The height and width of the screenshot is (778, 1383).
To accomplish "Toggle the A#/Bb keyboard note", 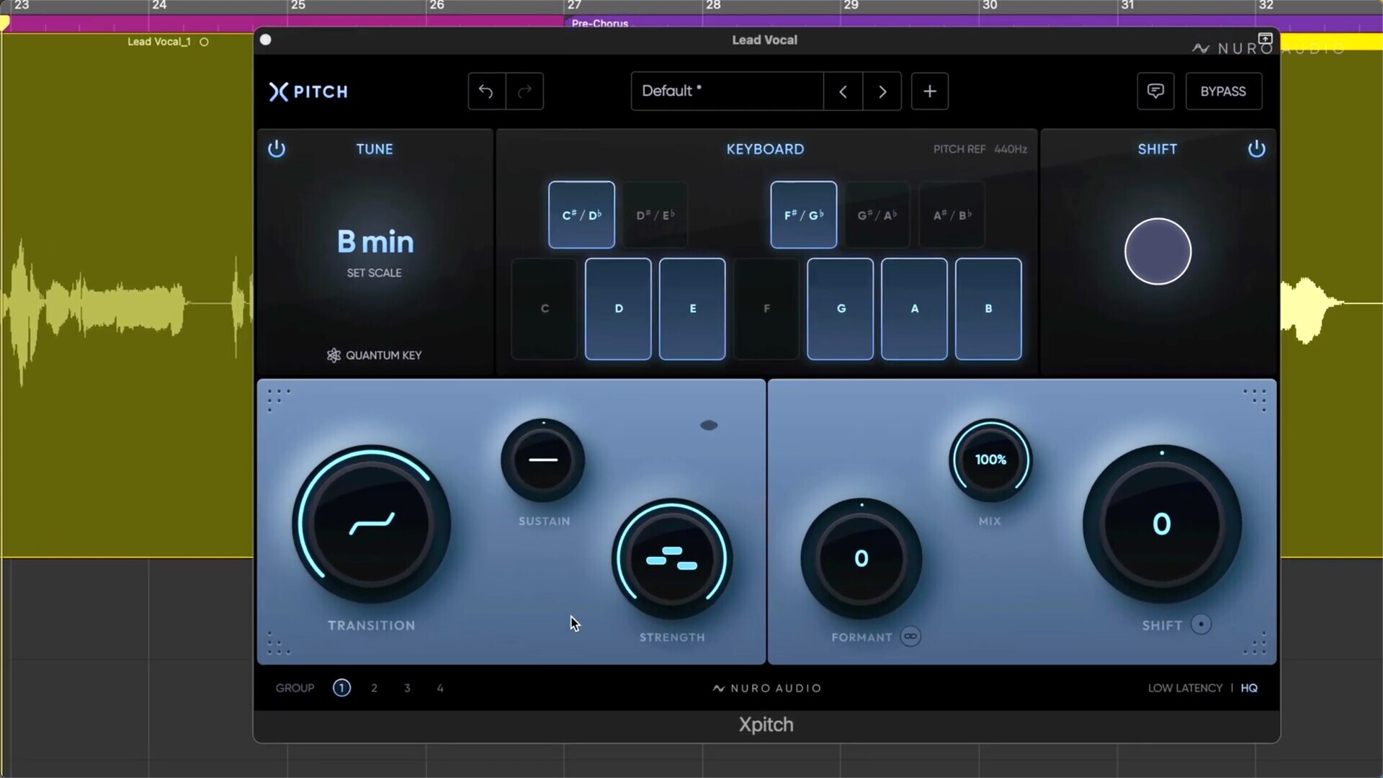I will point(952,215).
